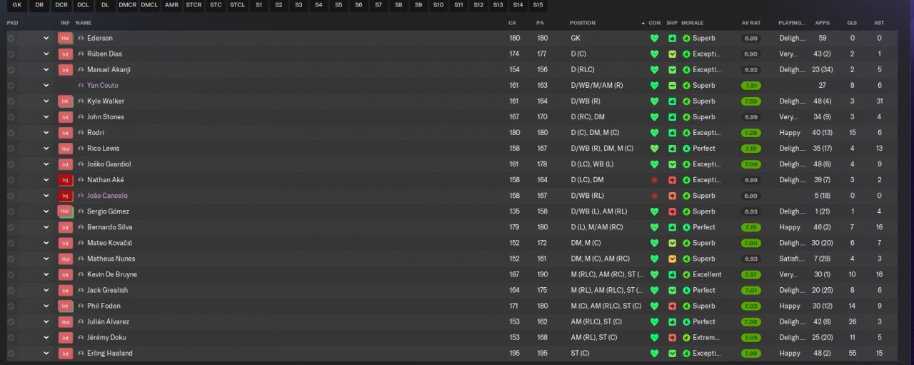Click Jérémy Doku's morale icon

(686, 337)
